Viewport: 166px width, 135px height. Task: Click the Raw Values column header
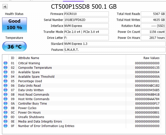(x=151, y=58)
